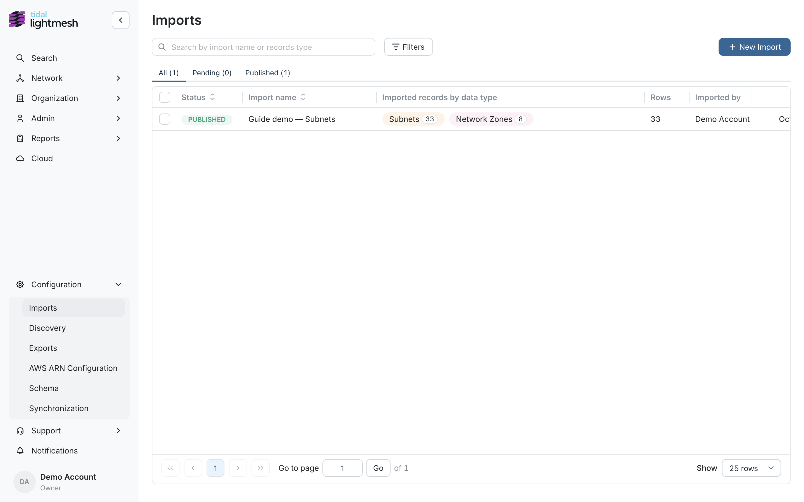This screenshot has width=804, height=502.
Task: Go to the first page with double-left arrows
Action: point(171,468)
